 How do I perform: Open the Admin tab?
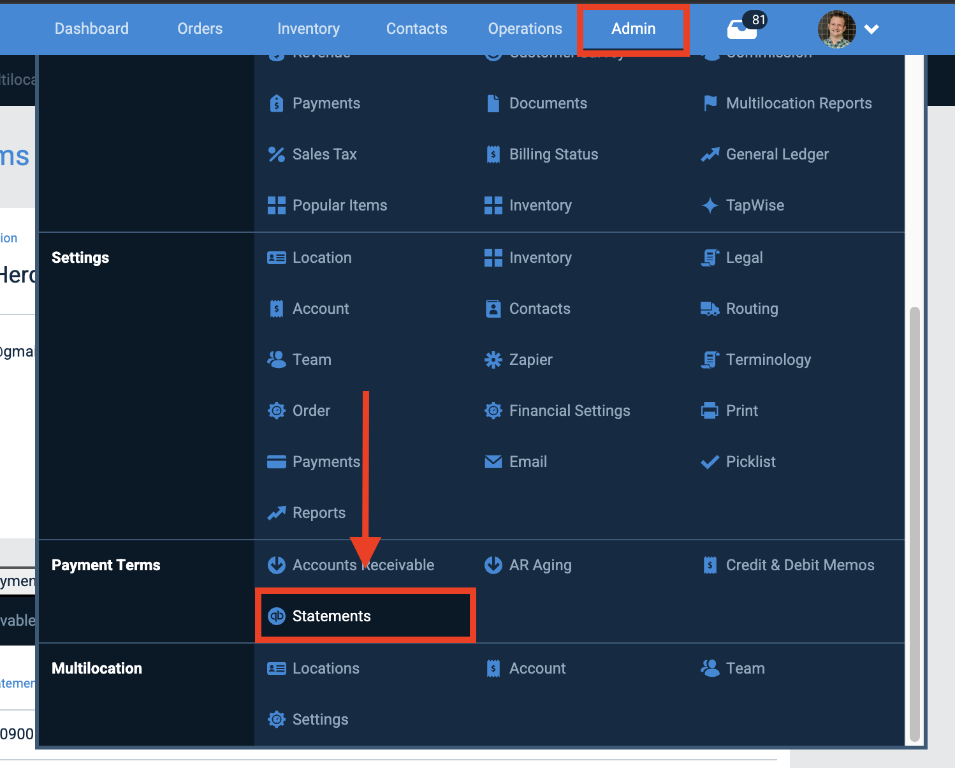click(634, 29)
